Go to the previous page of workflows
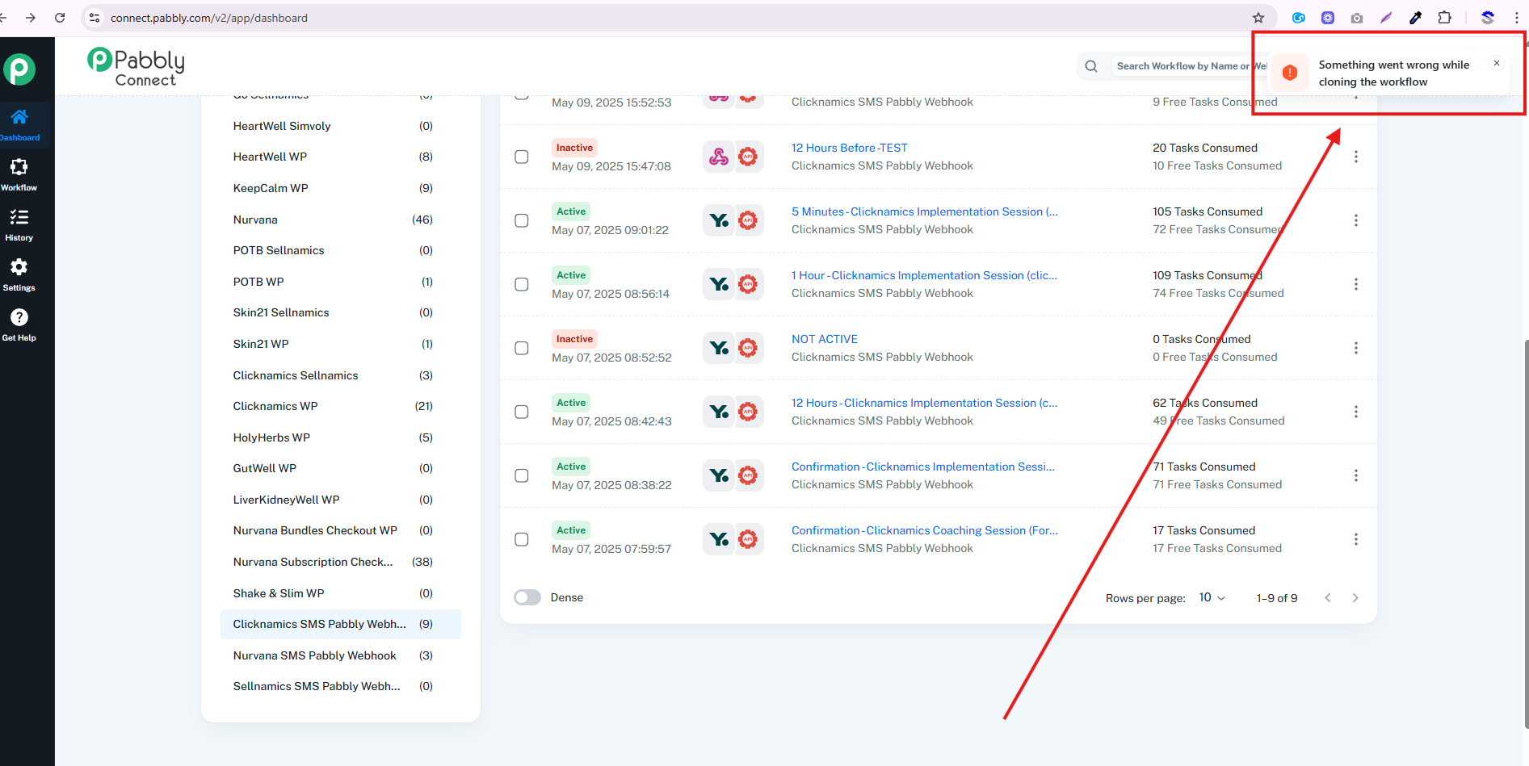This screenshot has width=1529, height=766. coord(1328,597)
